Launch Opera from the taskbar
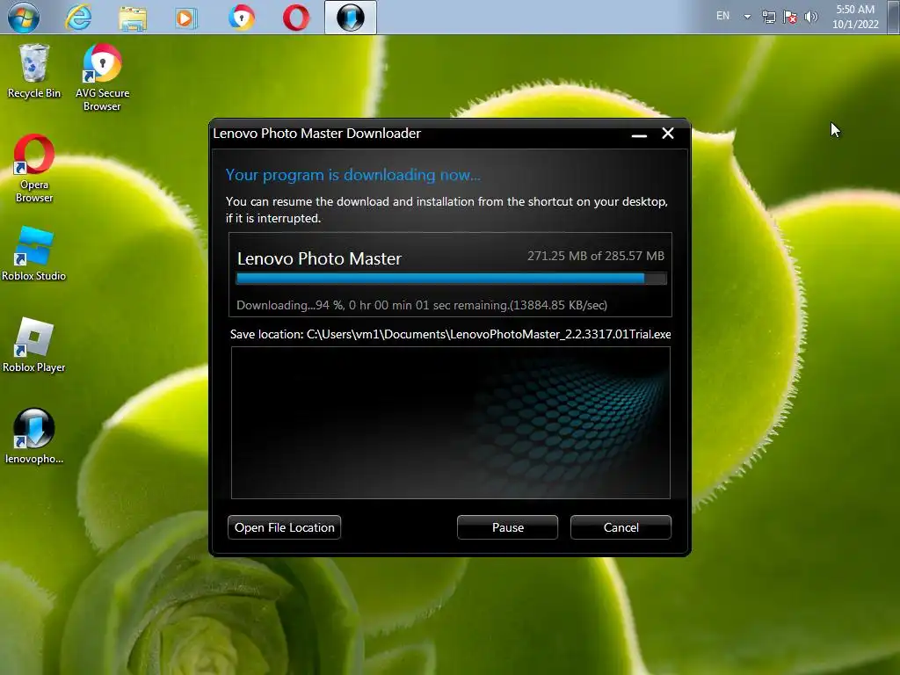The height and width of the screenshot is (675, 900). coord(296,18)
